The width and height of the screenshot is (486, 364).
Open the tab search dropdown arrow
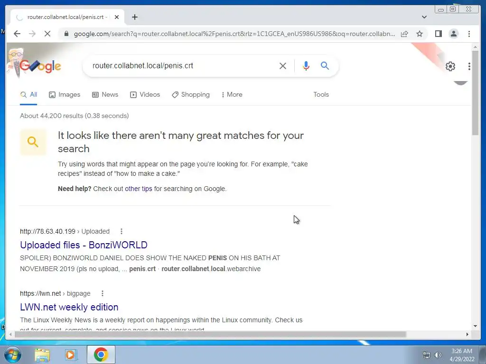pyautogui.click(x=424, y=17)
